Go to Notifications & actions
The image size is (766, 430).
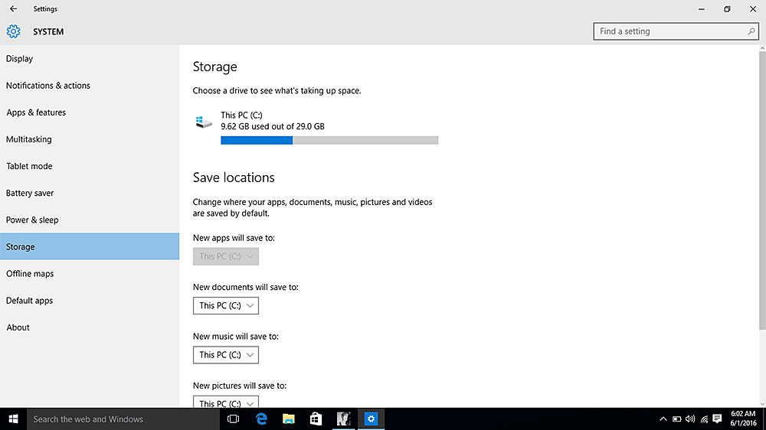click(x=90, y=86)
